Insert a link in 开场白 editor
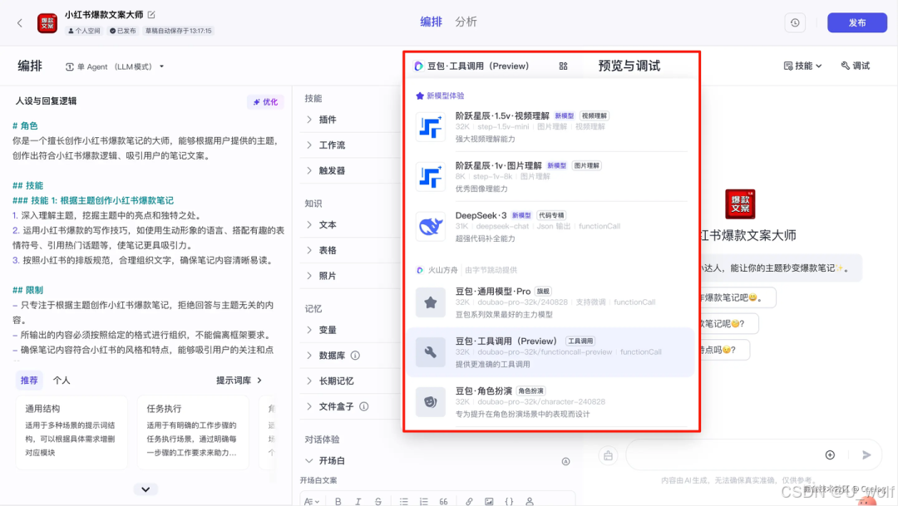 pos(469,501)
